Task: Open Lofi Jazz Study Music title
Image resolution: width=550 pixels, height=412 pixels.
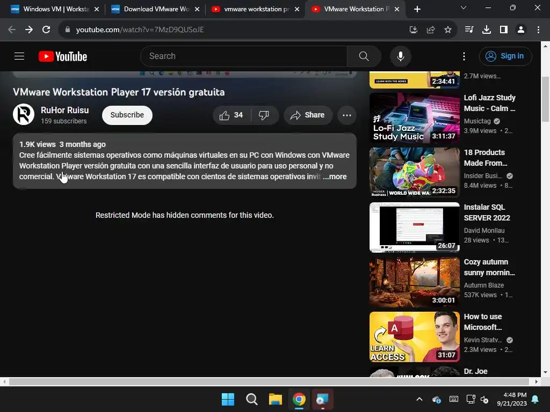Action: [489, 103]
